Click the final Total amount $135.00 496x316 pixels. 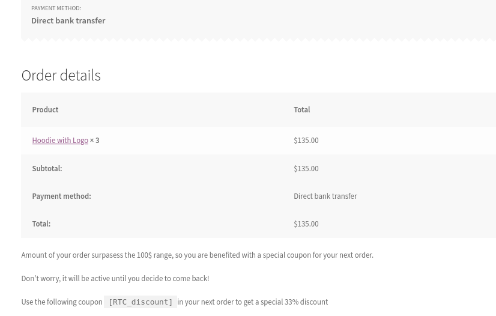[306, 224]
